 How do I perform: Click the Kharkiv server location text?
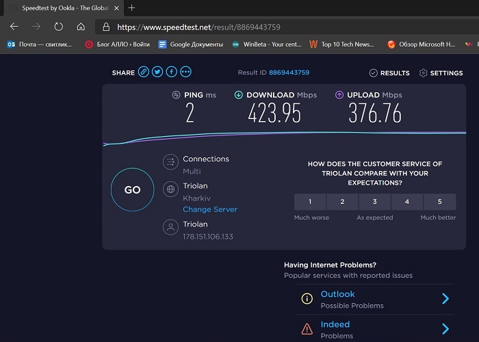tap(197, 198)
